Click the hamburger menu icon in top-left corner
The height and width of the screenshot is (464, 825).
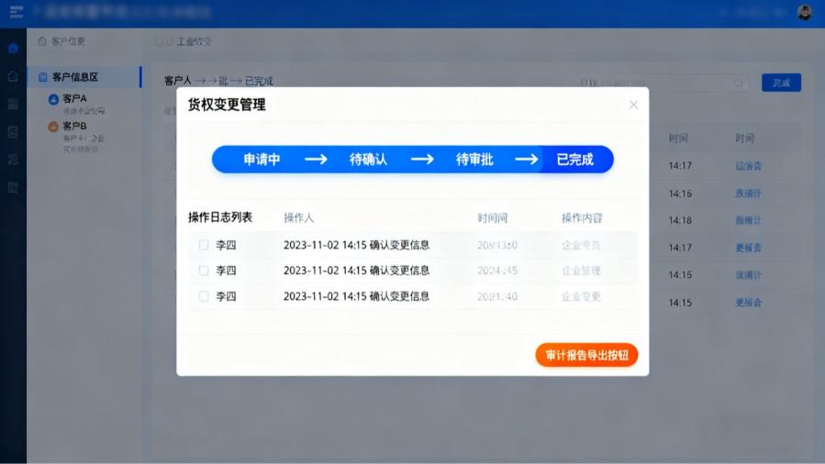point(16,12)
